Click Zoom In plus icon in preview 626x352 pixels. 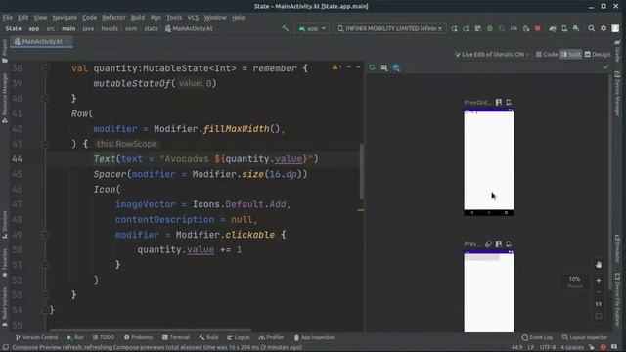(x=599, y=281)
